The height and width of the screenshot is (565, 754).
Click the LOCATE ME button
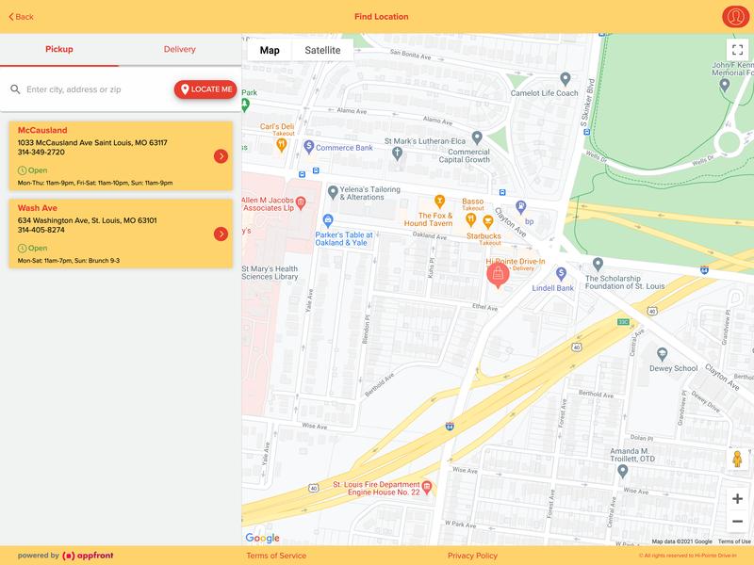(205, 89)
